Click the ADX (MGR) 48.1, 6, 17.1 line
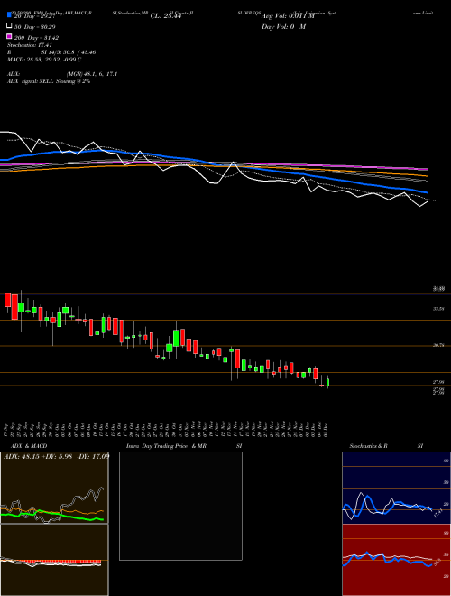 (x=62, y=74)
